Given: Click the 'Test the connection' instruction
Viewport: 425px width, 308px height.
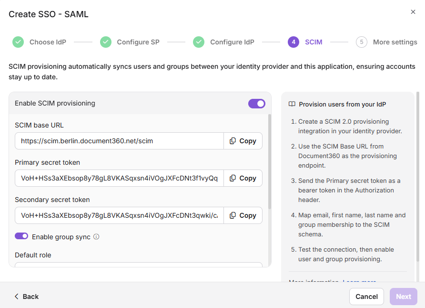Looking at the screenshot, I should pos(346,254).
